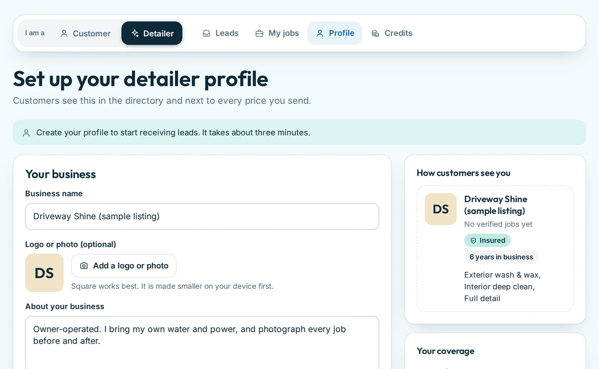Viewport: 599px width, 369px height.
Task: Click the '6 years in business' badge
Action: click(501, 257)
